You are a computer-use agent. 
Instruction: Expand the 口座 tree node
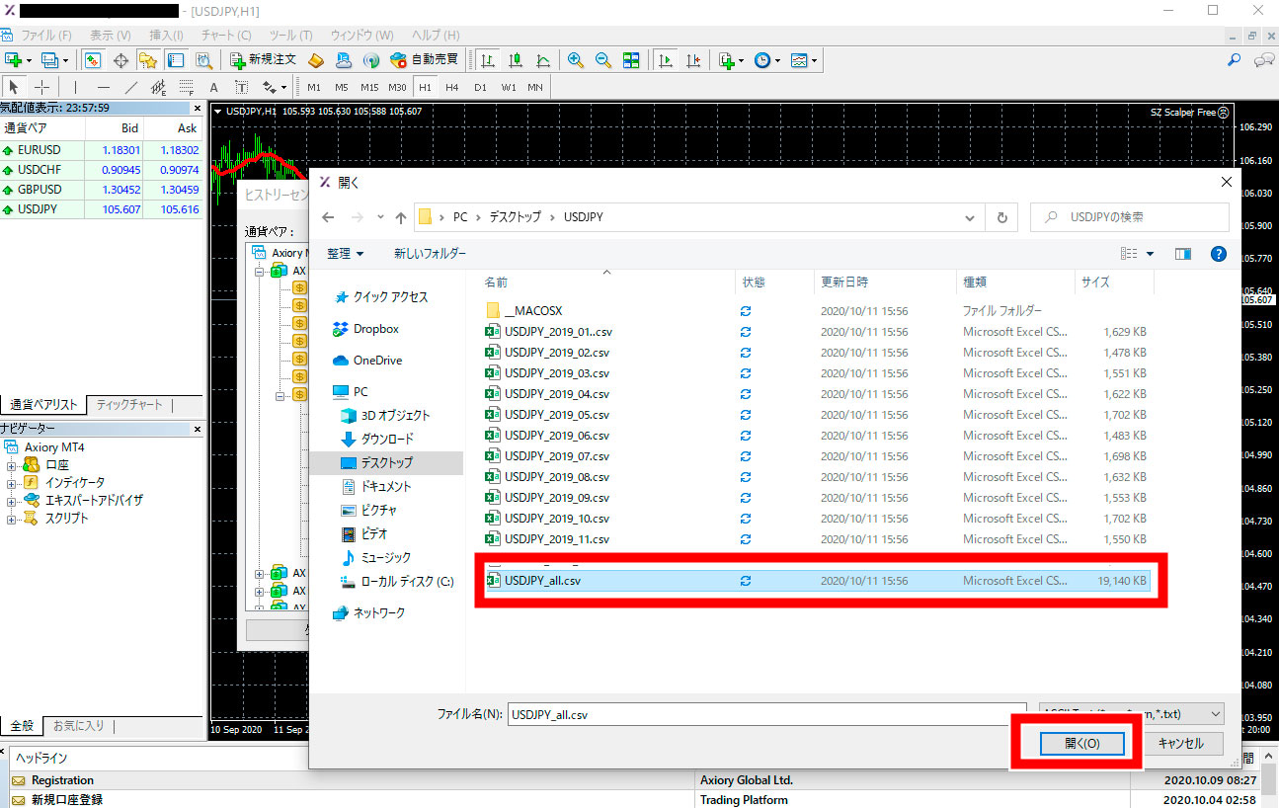pyautogui.click(x=11, y=464)
